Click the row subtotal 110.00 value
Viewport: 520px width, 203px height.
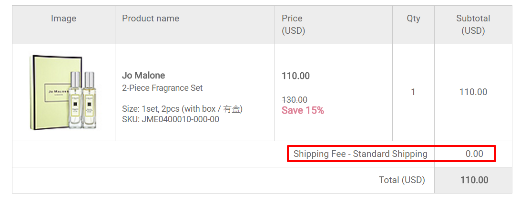click(473, 92)
